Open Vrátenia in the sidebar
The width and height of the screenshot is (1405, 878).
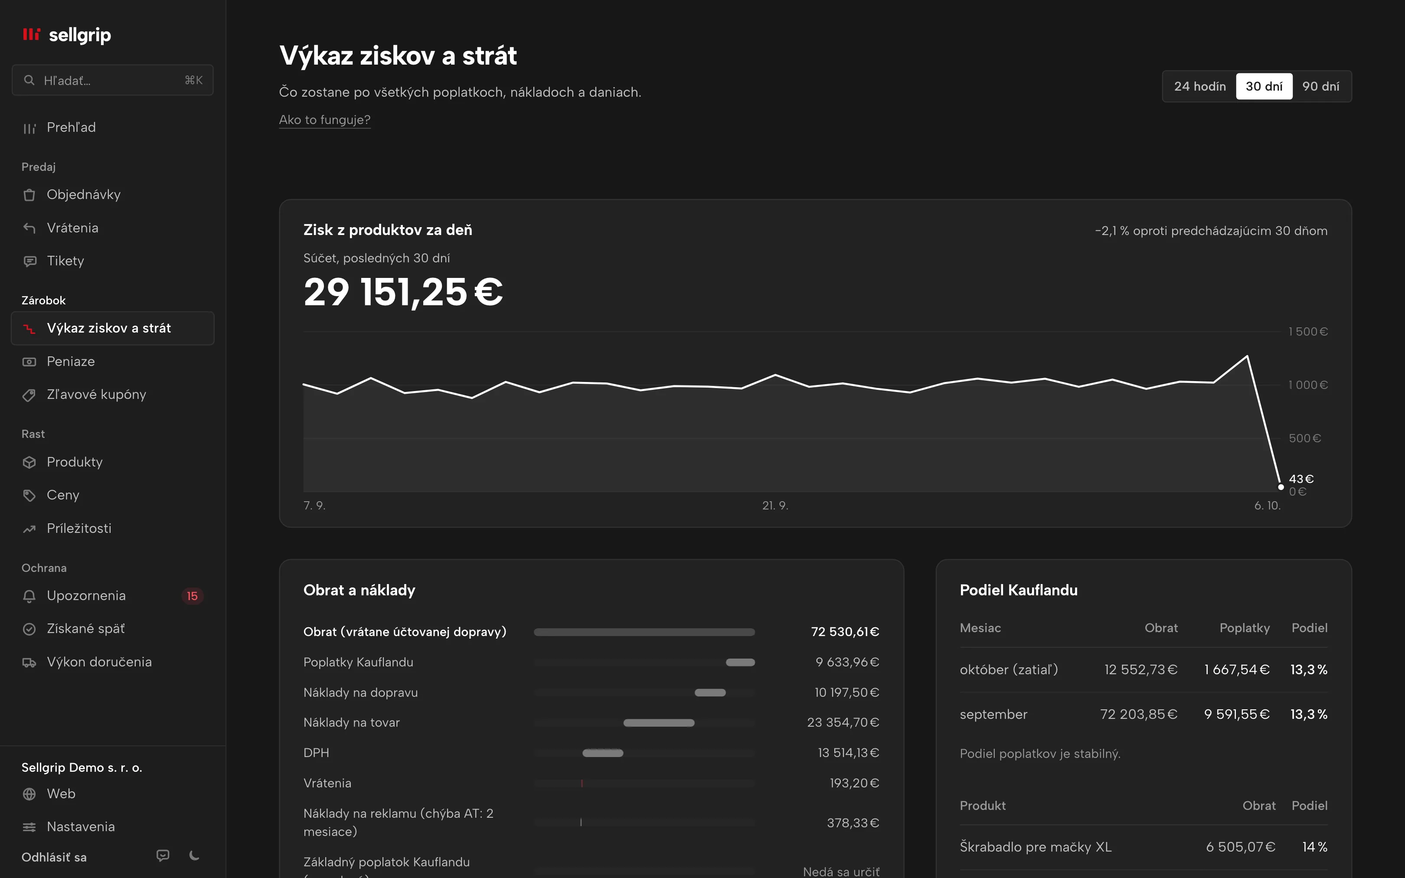click(x=113, y=228)
